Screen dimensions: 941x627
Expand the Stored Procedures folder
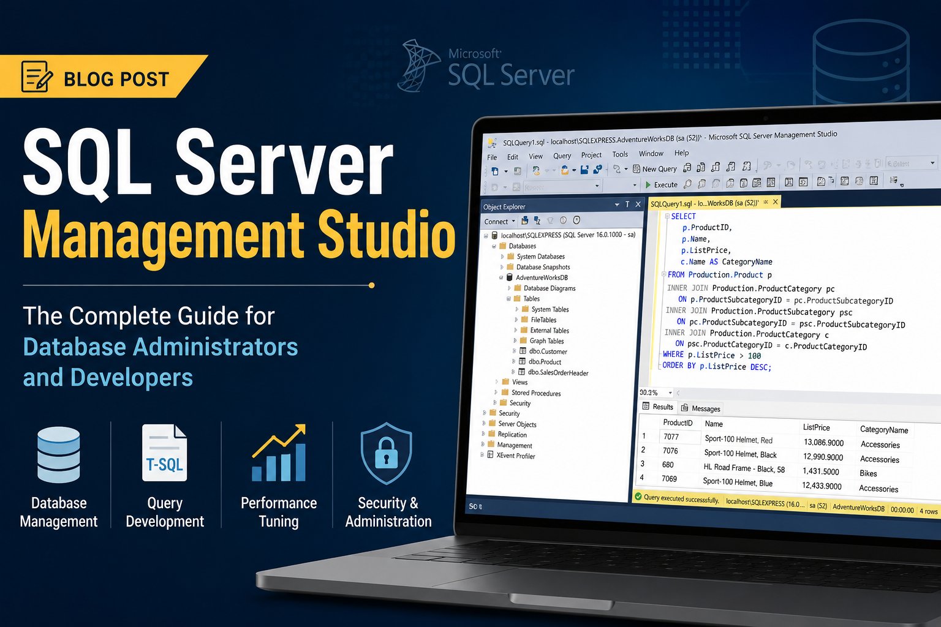[497, 392]
